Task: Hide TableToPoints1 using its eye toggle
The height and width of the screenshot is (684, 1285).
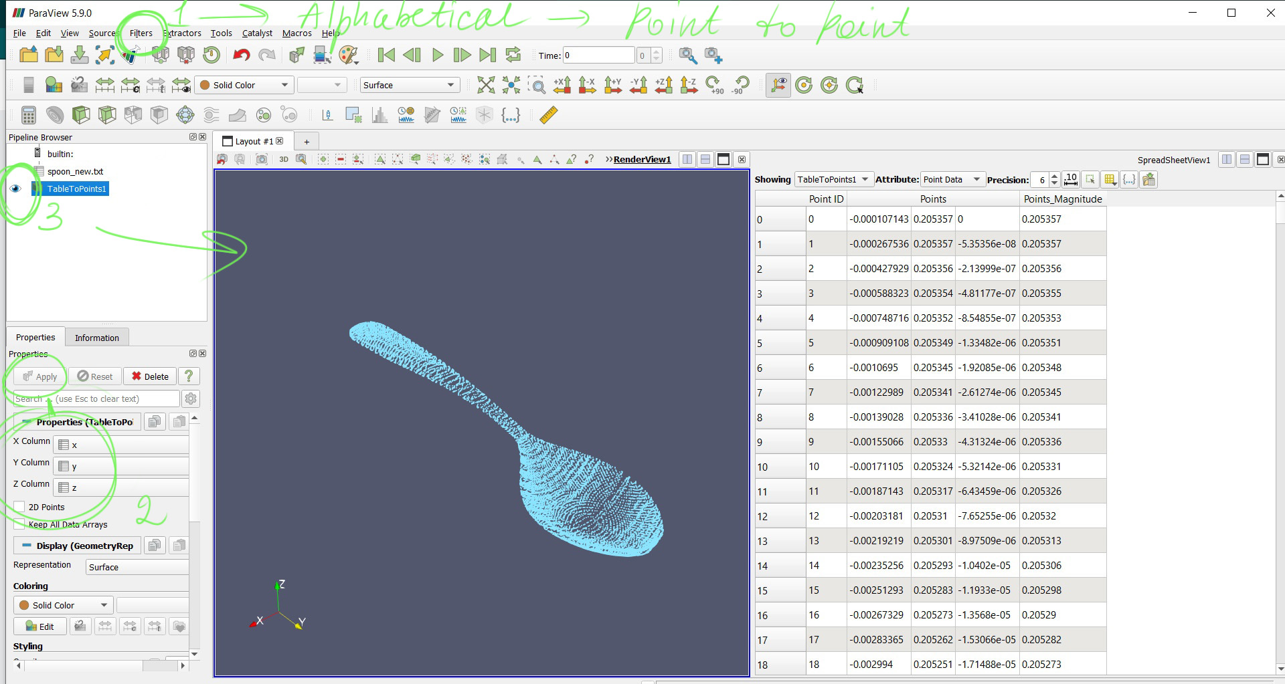Action: coord(15,189)
